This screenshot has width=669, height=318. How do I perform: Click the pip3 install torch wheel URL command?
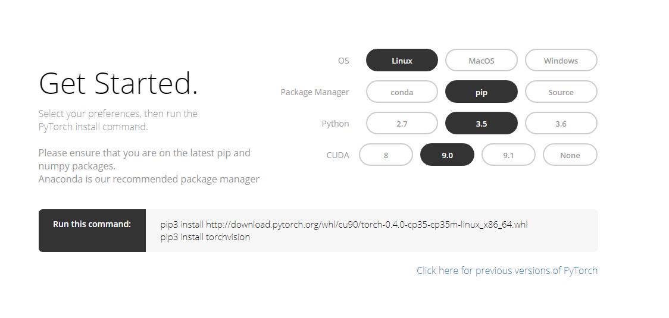click(344, 224)
